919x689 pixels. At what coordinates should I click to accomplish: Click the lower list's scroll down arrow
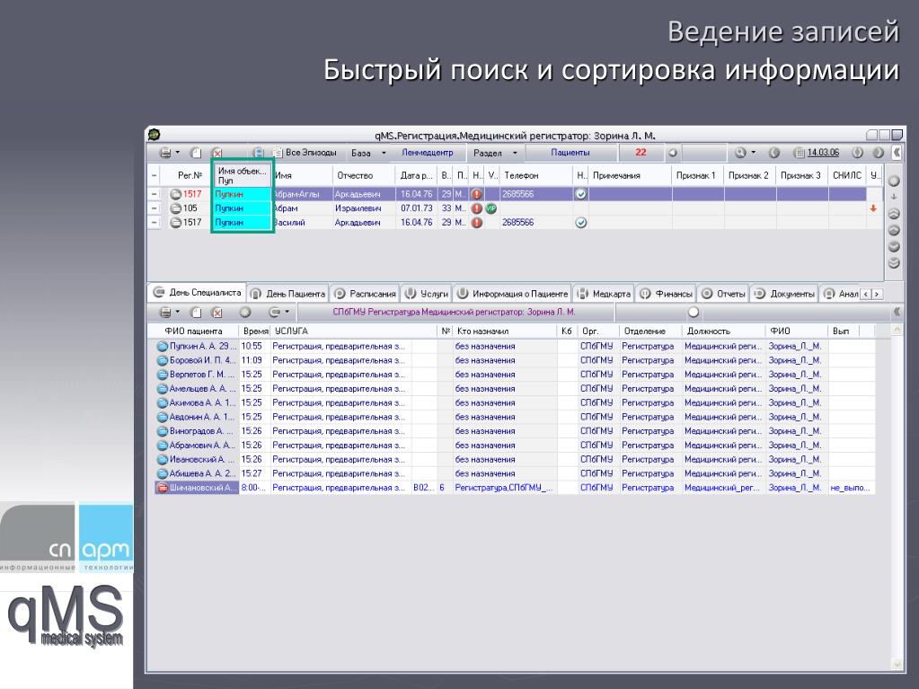897,665
